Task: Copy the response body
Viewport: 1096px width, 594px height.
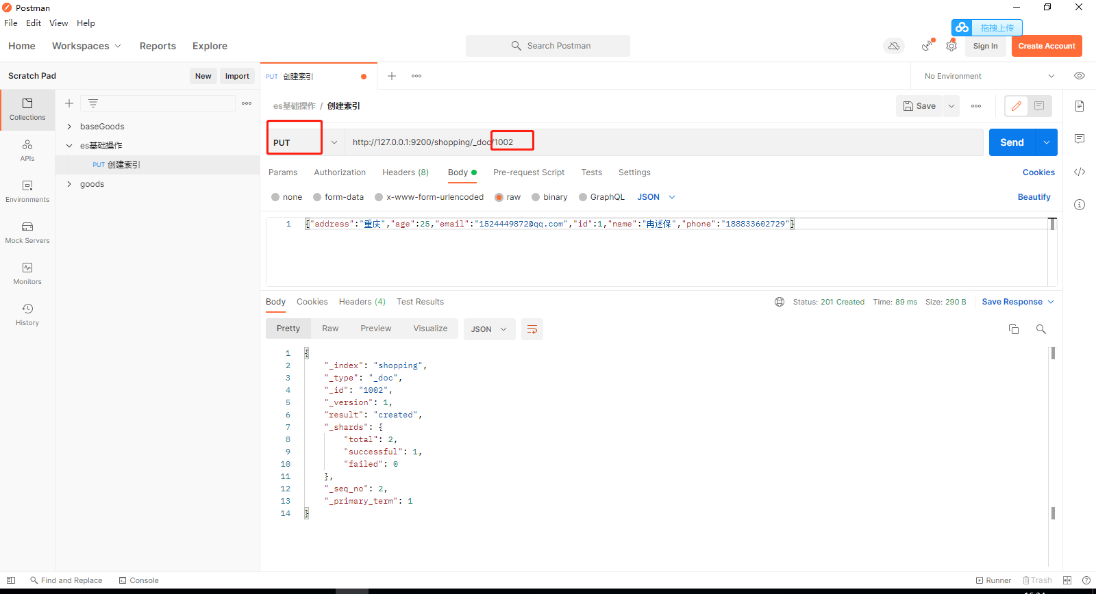Action: pos(1014,329)
